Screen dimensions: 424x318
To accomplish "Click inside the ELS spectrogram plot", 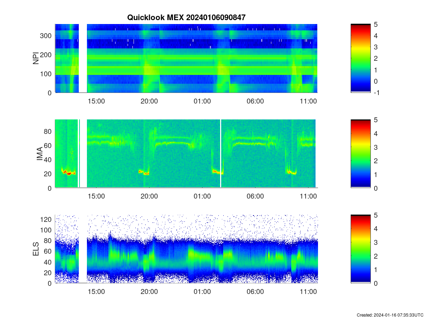I will 186,249.
